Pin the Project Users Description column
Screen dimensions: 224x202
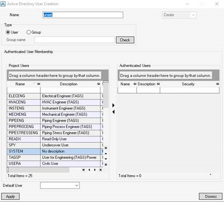click(x=98, y=84)
